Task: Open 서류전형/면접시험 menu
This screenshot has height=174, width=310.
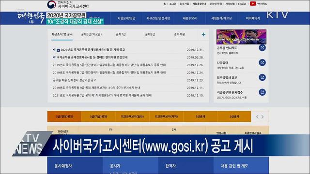Action: pyautogui.click(x=158, y=18)
